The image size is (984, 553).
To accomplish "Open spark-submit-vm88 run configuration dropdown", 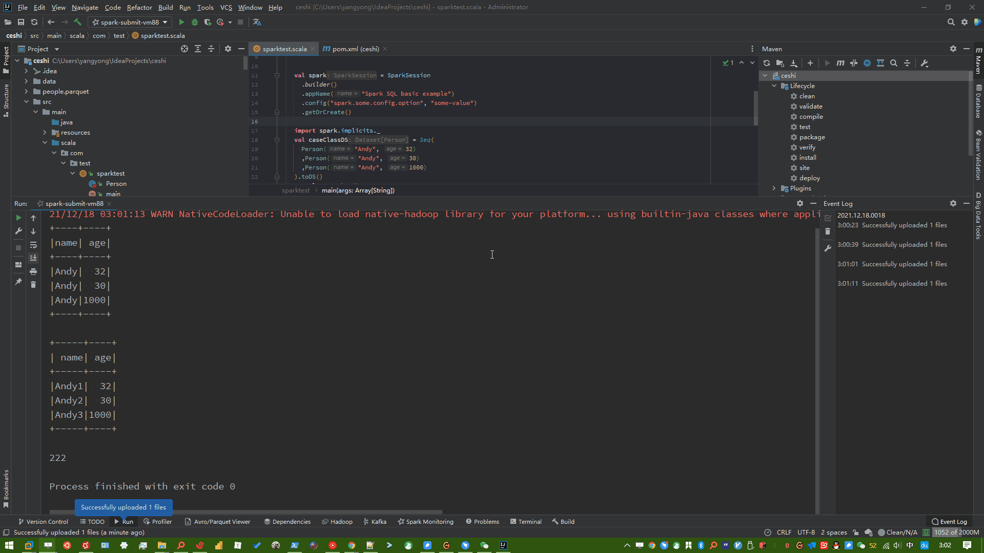I will click(x=130, y=22).
